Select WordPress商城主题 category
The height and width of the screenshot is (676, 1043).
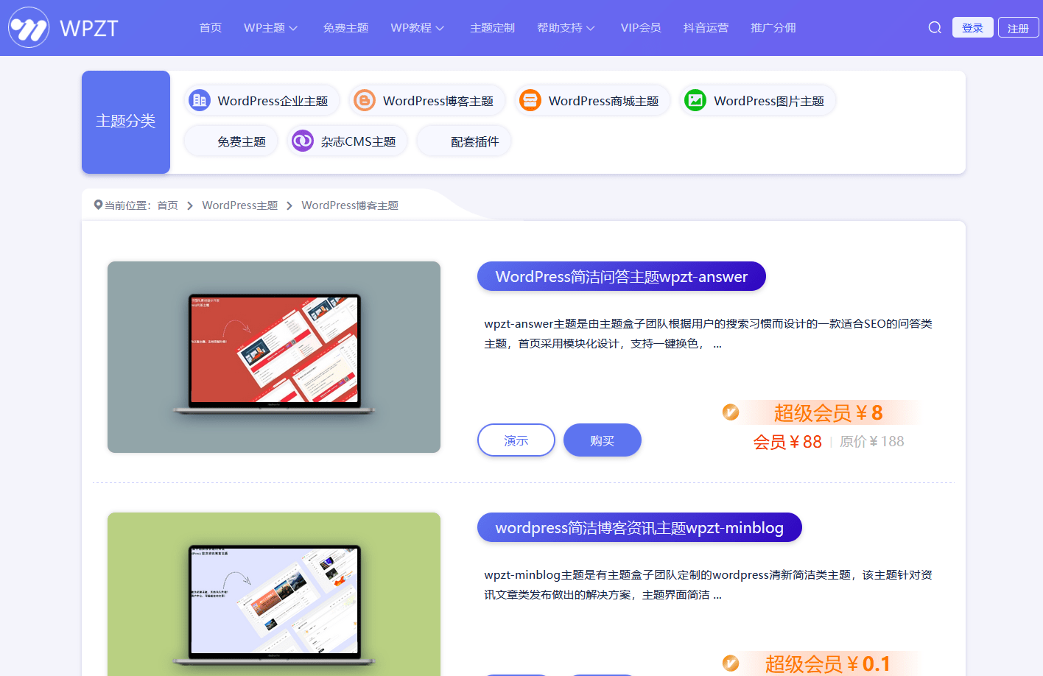pyautogui.click(x=592, y=100)
